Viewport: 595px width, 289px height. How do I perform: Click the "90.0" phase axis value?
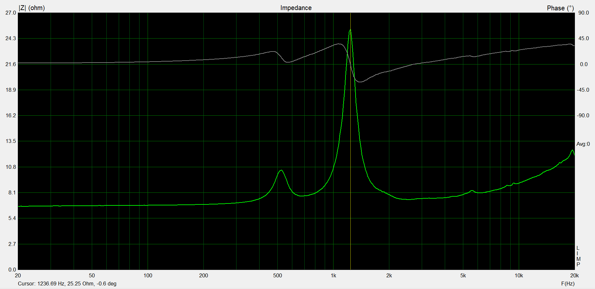pos(584,13)
